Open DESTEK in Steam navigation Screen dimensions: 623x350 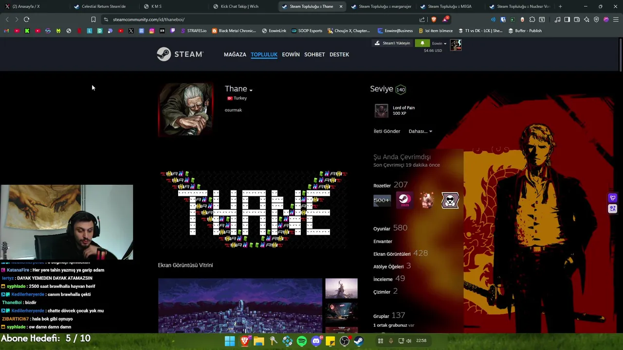339,54
